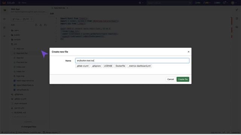Click the new directory icon in file tree header
The height and width of the screenshot is (135, 241).
[x=45, y=25]
